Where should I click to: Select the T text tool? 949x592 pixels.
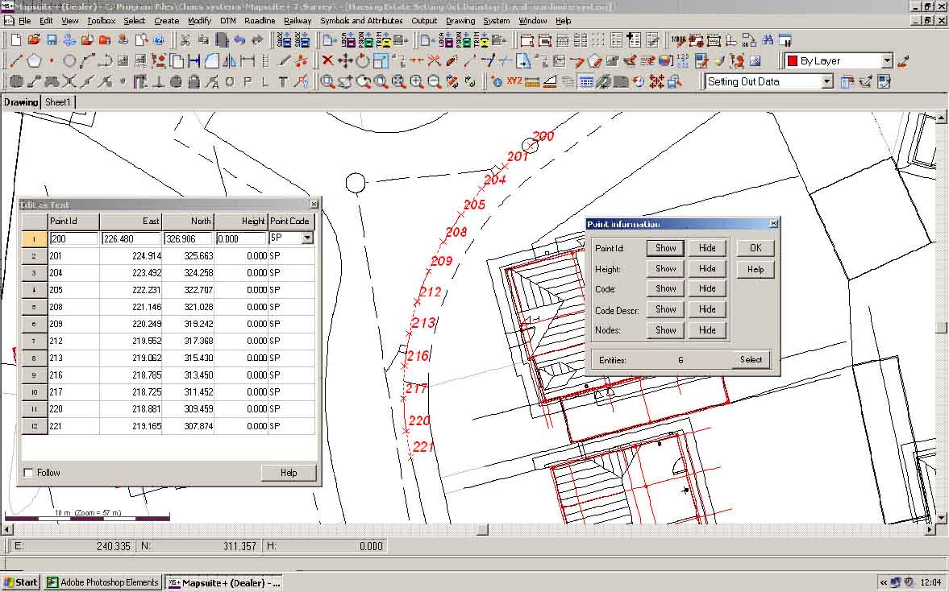281,81
